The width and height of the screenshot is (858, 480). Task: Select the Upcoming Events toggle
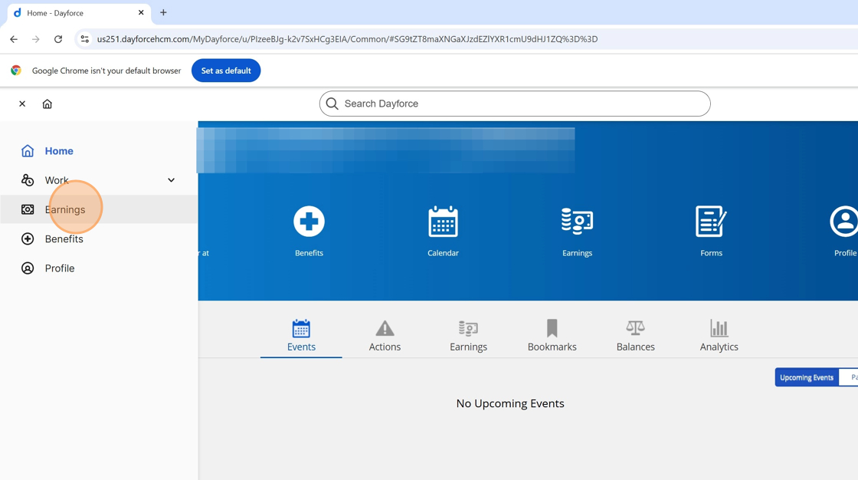point(807,377)
